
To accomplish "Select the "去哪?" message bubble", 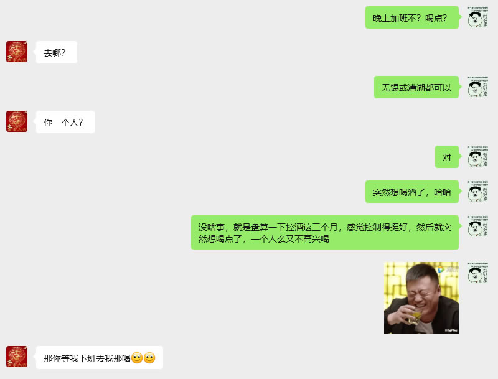I will [x=57, y=52].
